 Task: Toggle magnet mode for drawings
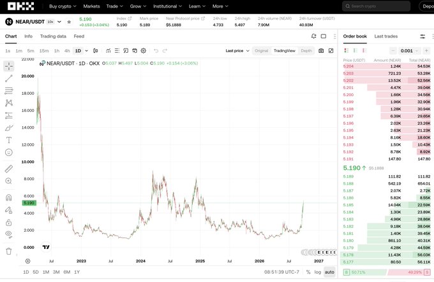pyautogui.click(x=9, y=197)
